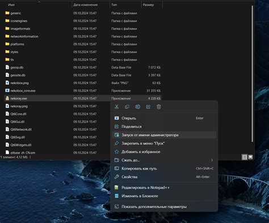Viewport: 269px width, 223px height.
Task: Click the Qt6Widgets.dll file icon
Action: [x=7, y=144]
